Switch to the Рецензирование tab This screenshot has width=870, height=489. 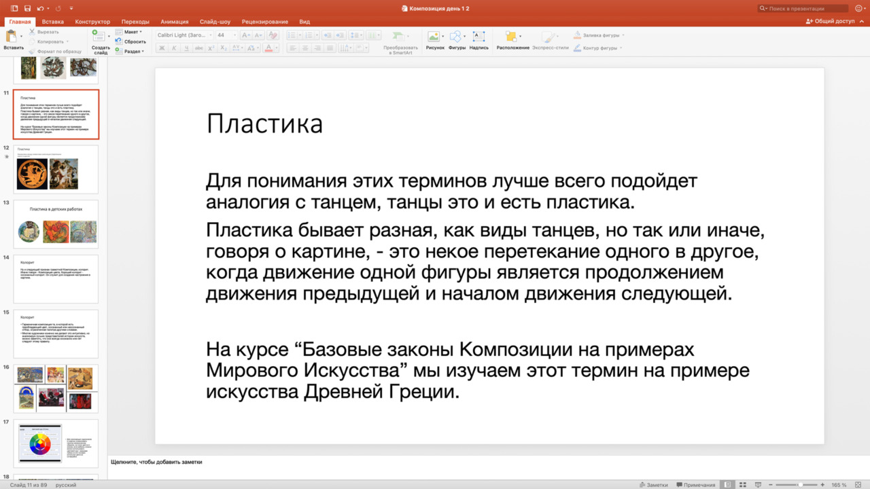(x=266, y=22)
